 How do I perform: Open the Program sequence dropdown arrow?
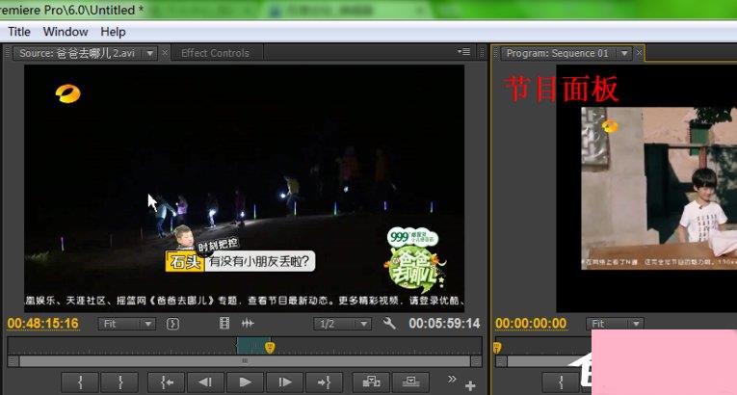point(624,53)
